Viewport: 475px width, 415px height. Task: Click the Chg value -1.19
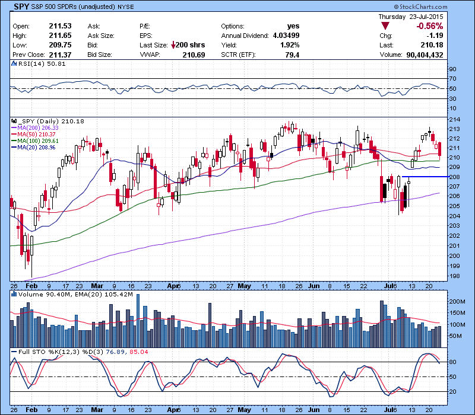tap(435, 36)
